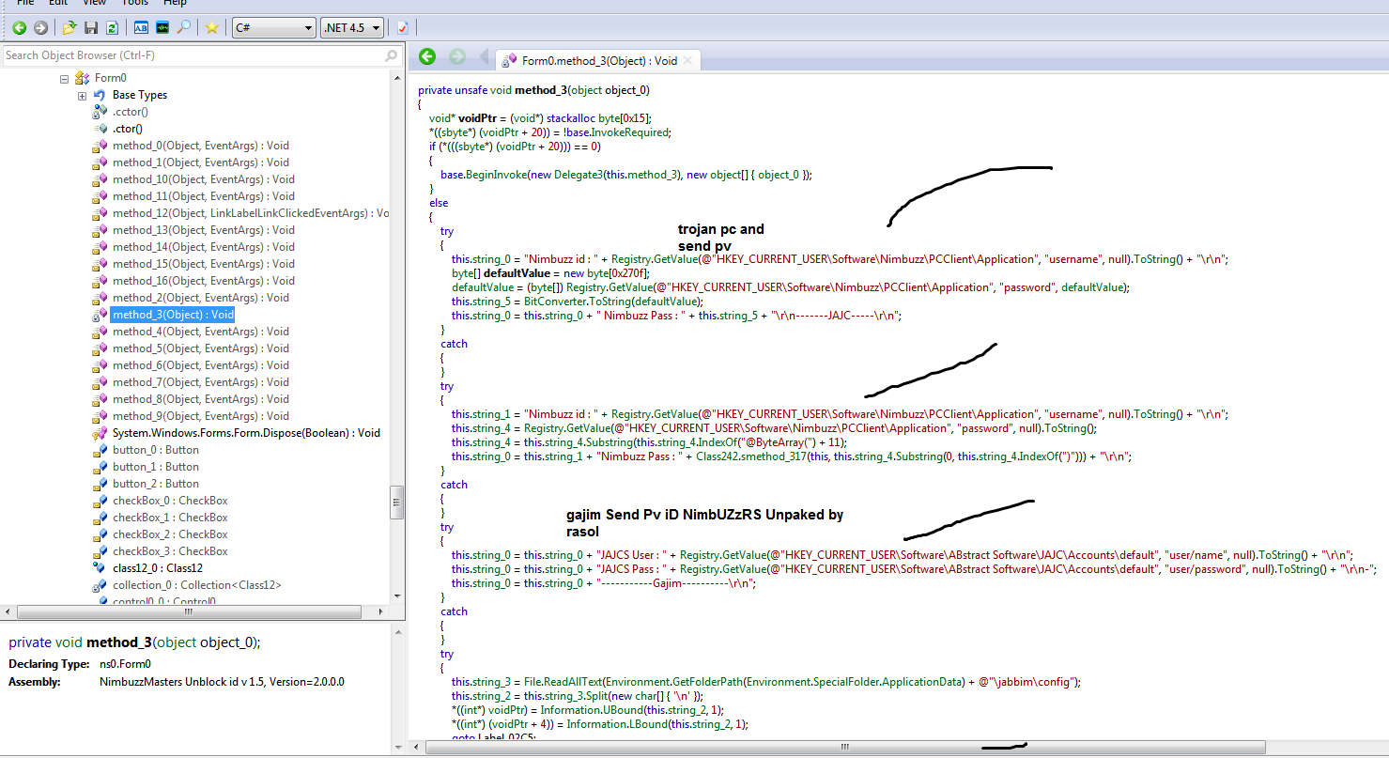Select method_1(Object, EventArgs) : Void
This screenshot has height=758, width=1389.
[x=201, y=162]
